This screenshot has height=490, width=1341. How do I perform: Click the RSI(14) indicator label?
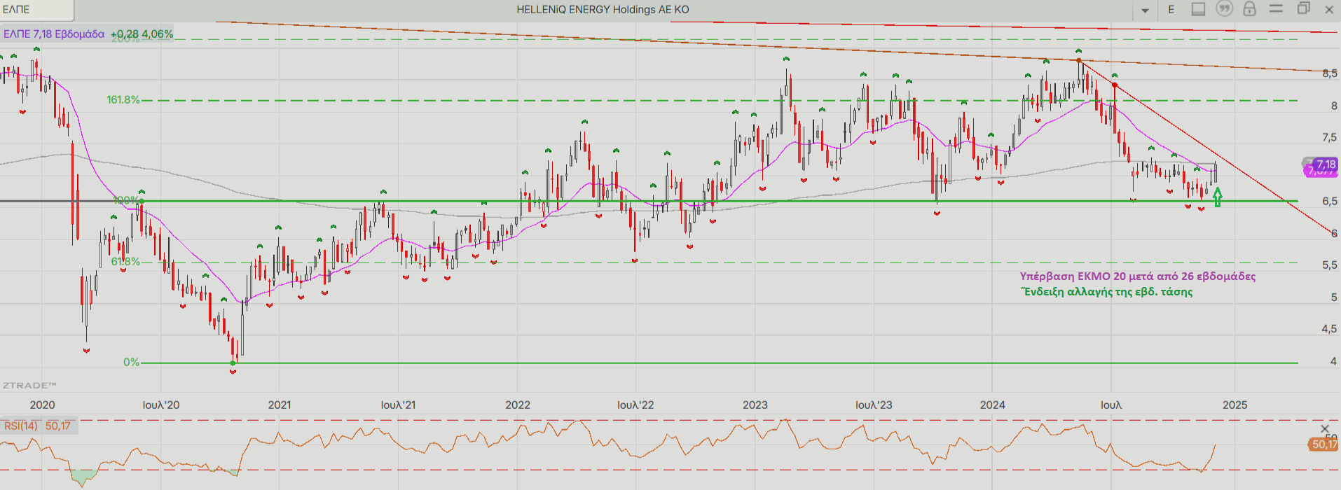pyautogui.click(x=21, y=426)
